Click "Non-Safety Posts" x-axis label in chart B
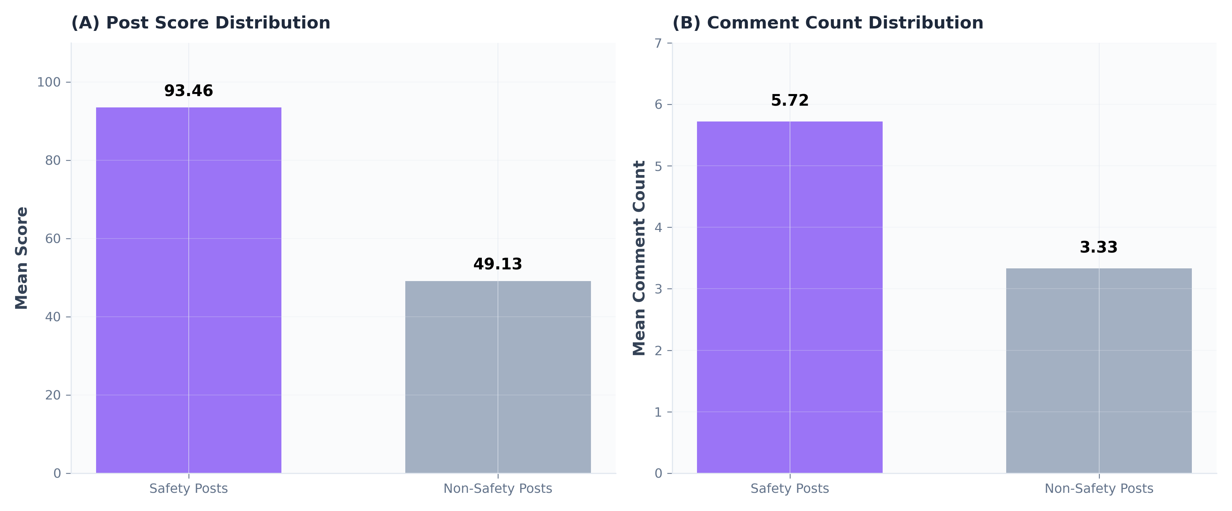Viewport: 1232px width, 511px height. [x=1099, y=488]
